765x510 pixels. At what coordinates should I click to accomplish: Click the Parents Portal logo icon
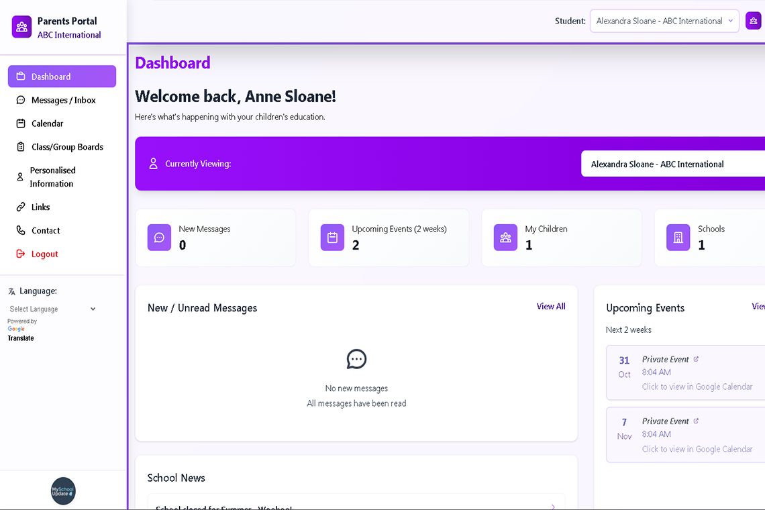point(21,27)
